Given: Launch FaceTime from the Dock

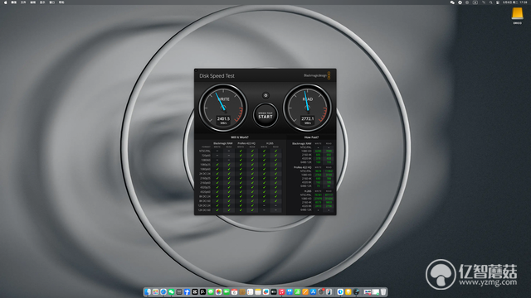Looking at the screenshot, I should click(227, 291).
